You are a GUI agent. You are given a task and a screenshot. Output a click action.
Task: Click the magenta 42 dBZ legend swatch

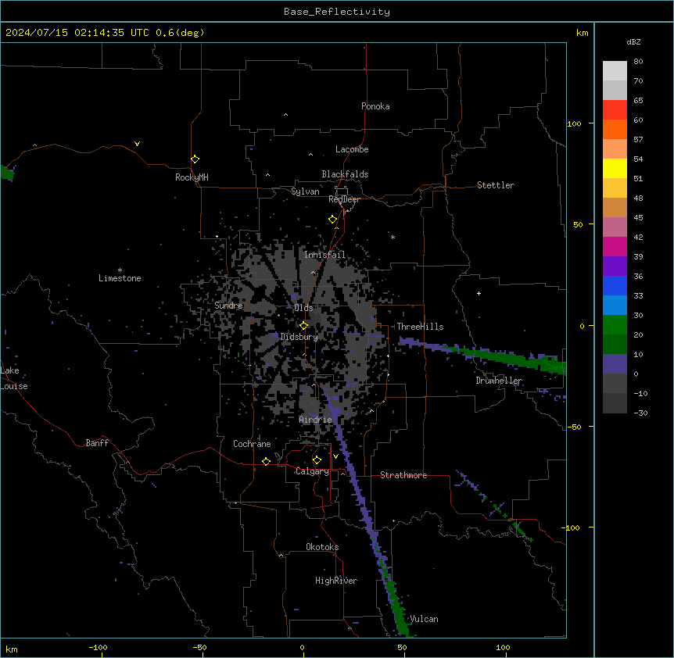[x=615, y=246]
